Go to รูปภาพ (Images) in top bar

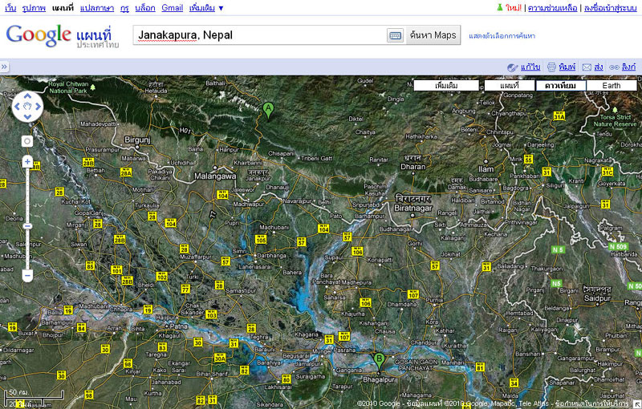coord(34,8)
